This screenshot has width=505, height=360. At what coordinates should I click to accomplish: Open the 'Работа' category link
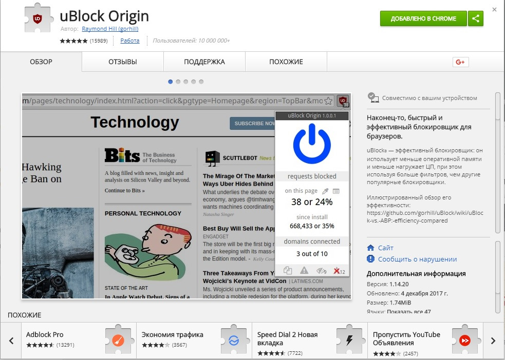pos(130,41)
